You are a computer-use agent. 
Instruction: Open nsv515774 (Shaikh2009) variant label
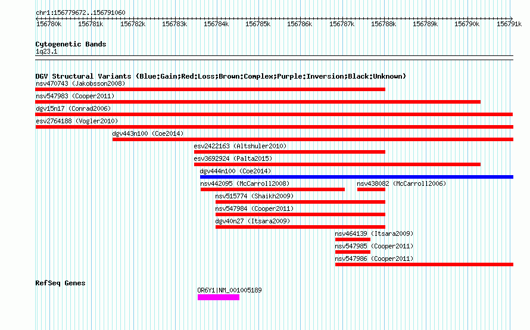point(254,196)
